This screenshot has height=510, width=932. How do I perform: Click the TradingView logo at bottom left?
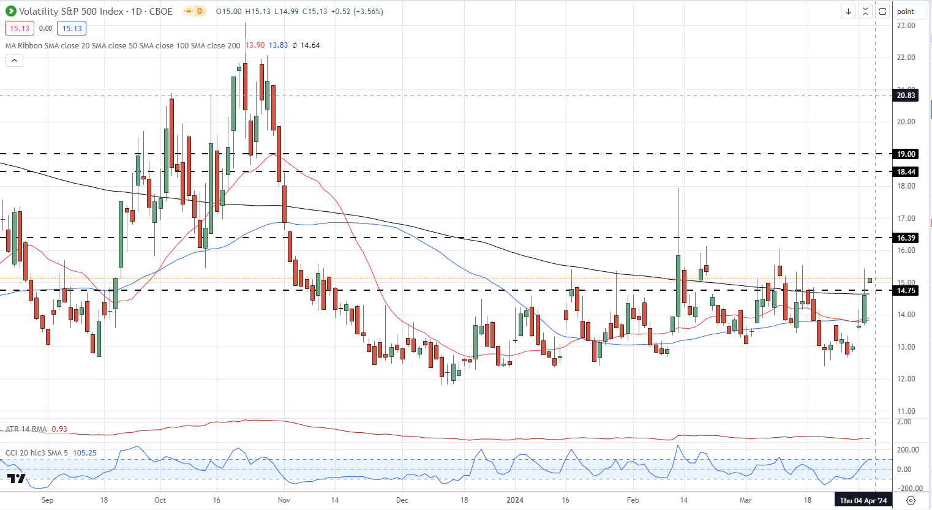[17, 479]
